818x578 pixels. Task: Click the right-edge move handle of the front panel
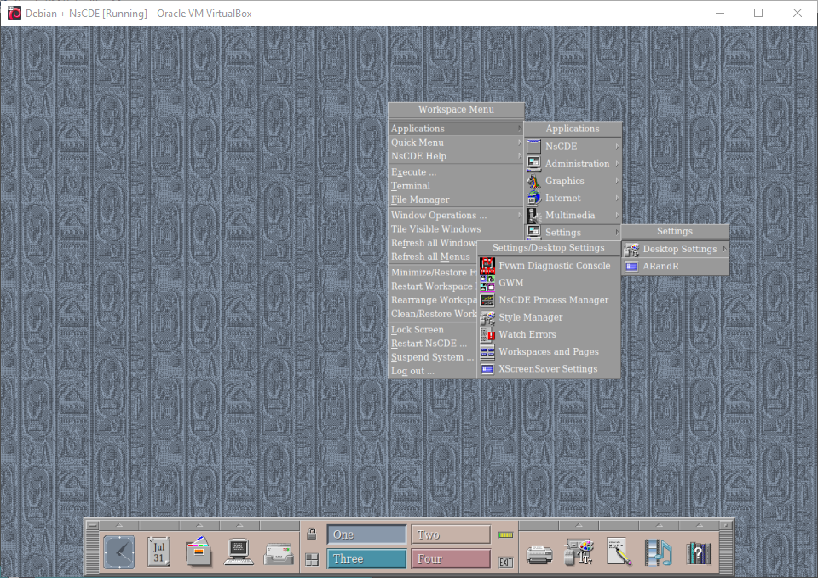coord(727,544)
